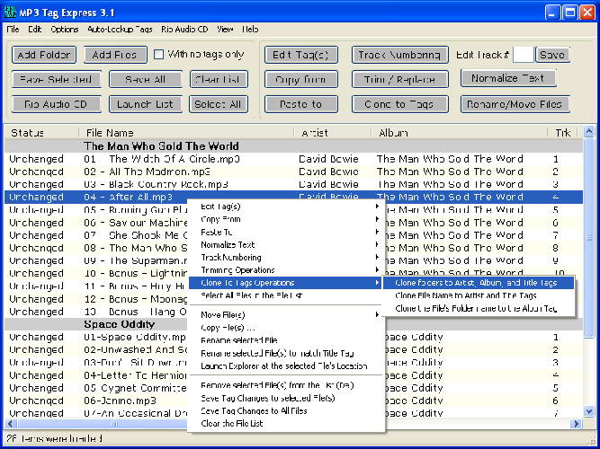
Task: Click the Album column header
Action: tap(459, 133)
